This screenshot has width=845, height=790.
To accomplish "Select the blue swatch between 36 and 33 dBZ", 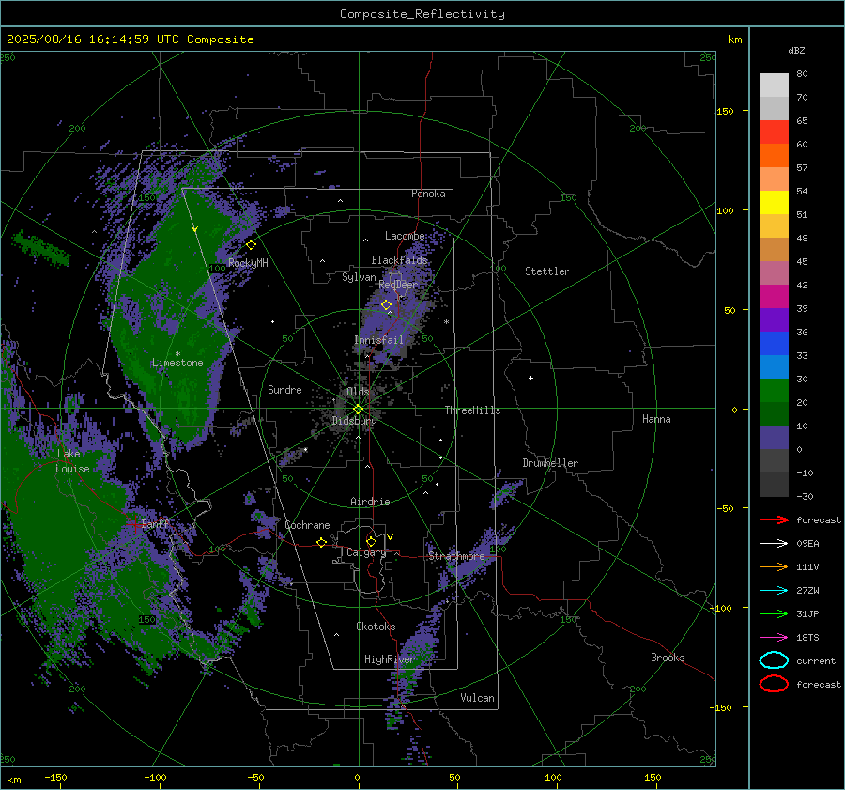I will coord(774,344).
